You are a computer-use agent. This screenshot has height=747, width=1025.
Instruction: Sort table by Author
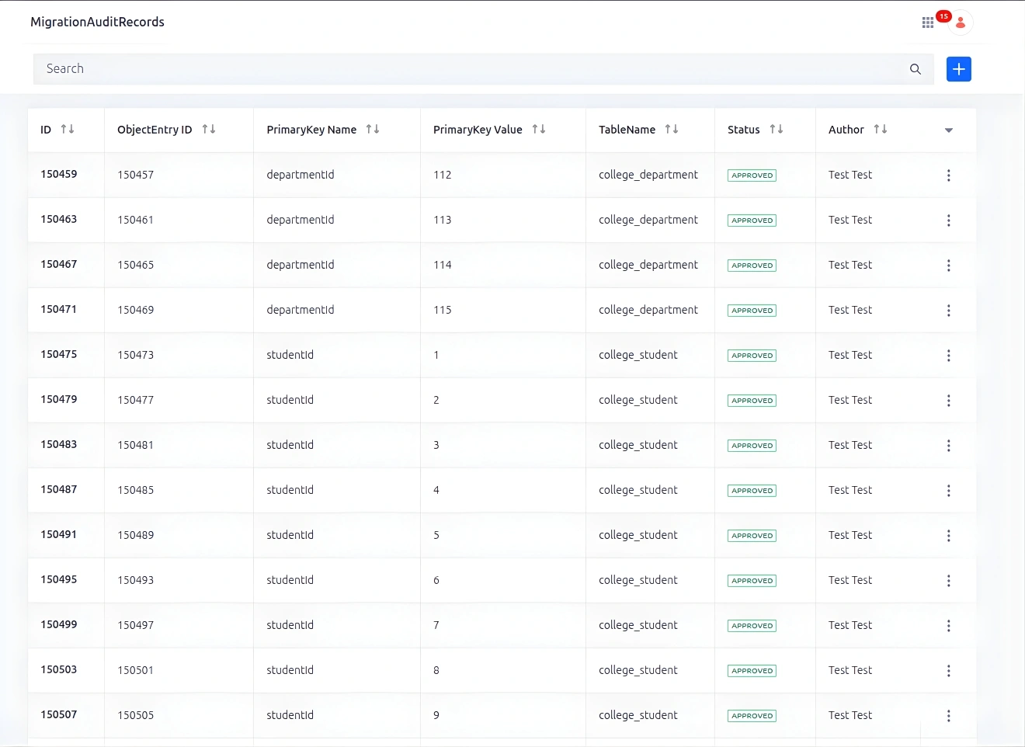click(881, 130)
